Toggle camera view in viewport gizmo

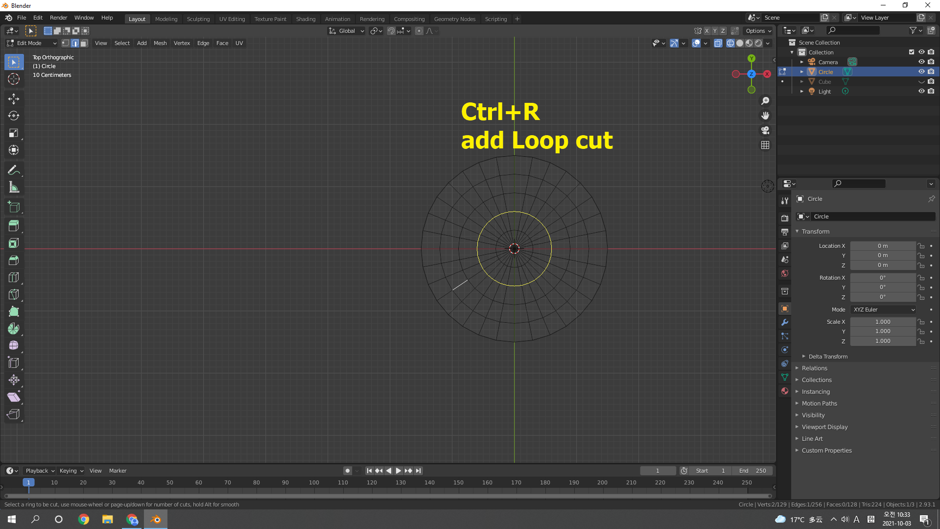coord(765,130)
